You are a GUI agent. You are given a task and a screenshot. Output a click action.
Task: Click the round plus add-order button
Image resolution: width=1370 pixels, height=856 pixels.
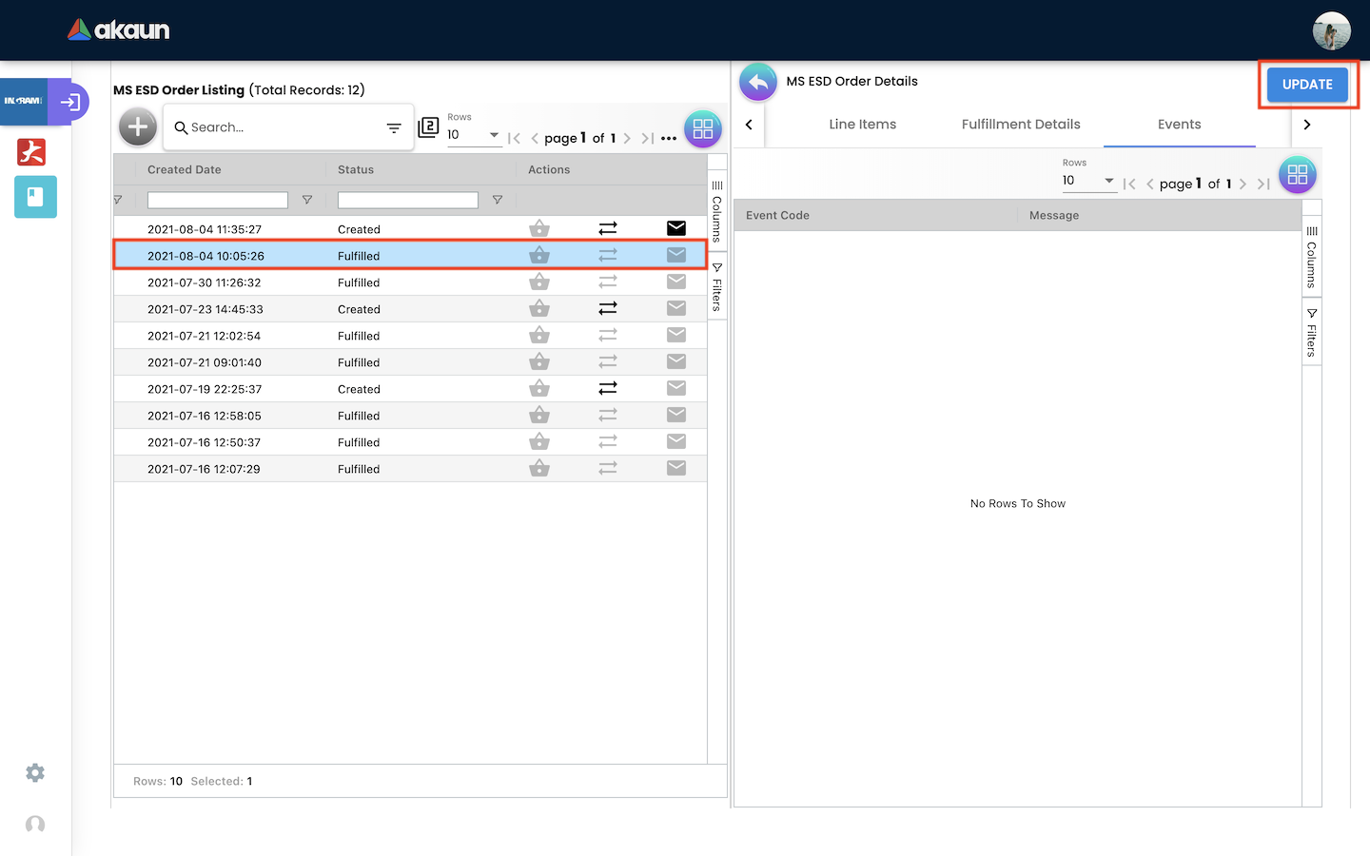pyautogui.click(x=138, y=126)
